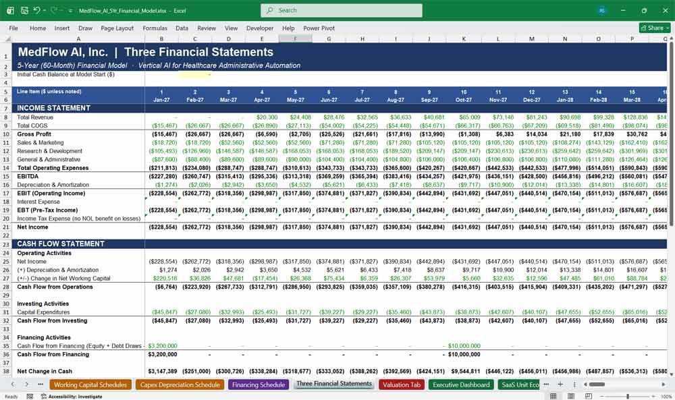Click the Redo arrow icon
675x400 pixels.
54,10
